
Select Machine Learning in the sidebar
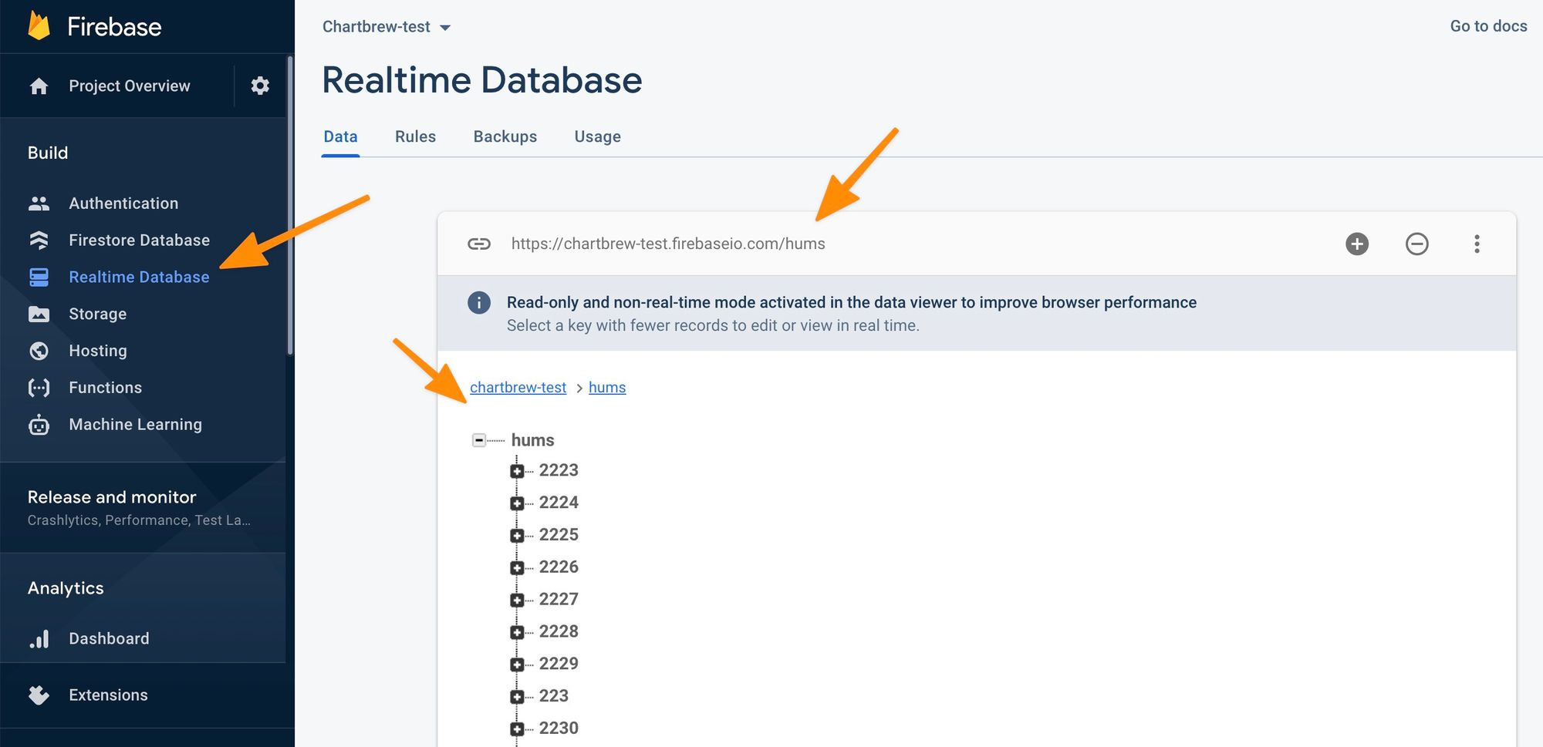[135, 425]
